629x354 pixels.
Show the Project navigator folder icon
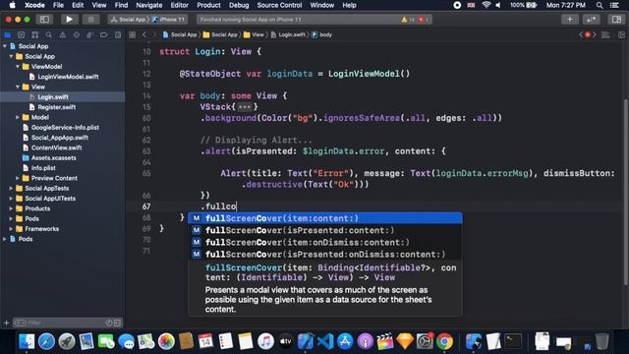pyautogui.click(x=7, y=35)
